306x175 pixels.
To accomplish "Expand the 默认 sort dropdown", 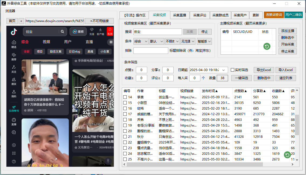I will click(x=157, y=41).
